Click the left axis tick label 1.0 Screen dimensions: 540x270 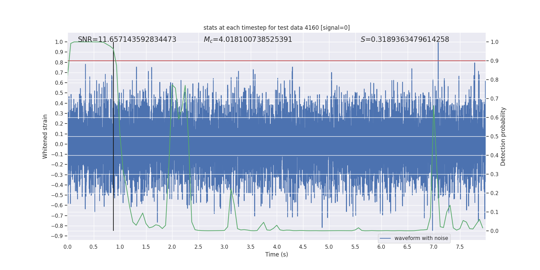(59, 42)
